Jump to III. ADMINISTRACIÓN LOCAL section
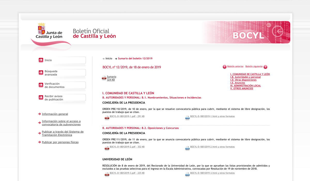The image size is (310, 181). click(x=246, y=86)
